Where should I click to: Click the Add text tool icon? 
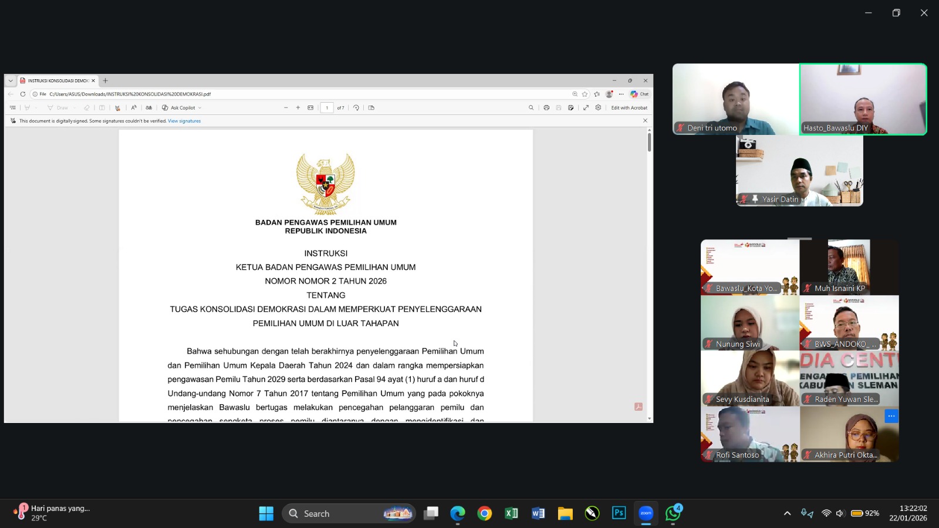pyautogui.click(x=102, y=108)
